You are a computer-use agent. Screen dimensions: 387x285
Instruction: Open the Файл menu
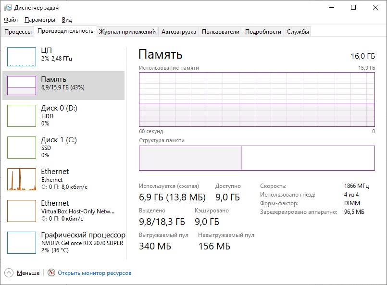[11, 20]
